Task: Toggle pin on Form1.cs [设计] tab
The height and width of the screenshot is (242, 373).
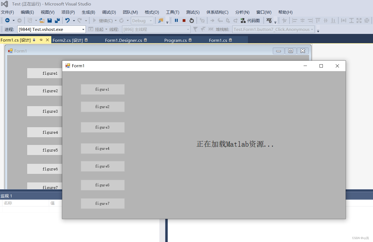Action: point(41,40)
